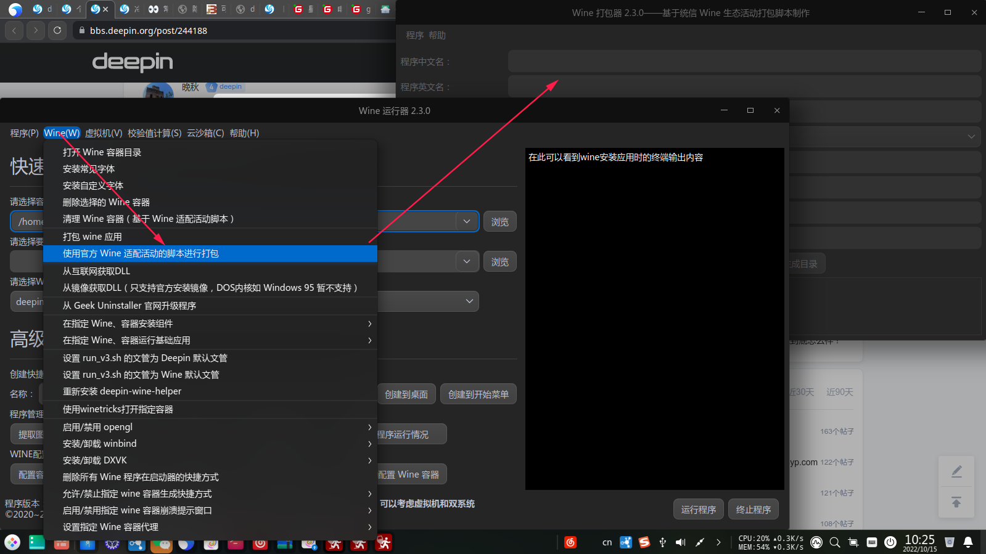Expand the '安装/卸载 DXVK' submenu
This screenshot has height=554, width=986.
point(369,460)
